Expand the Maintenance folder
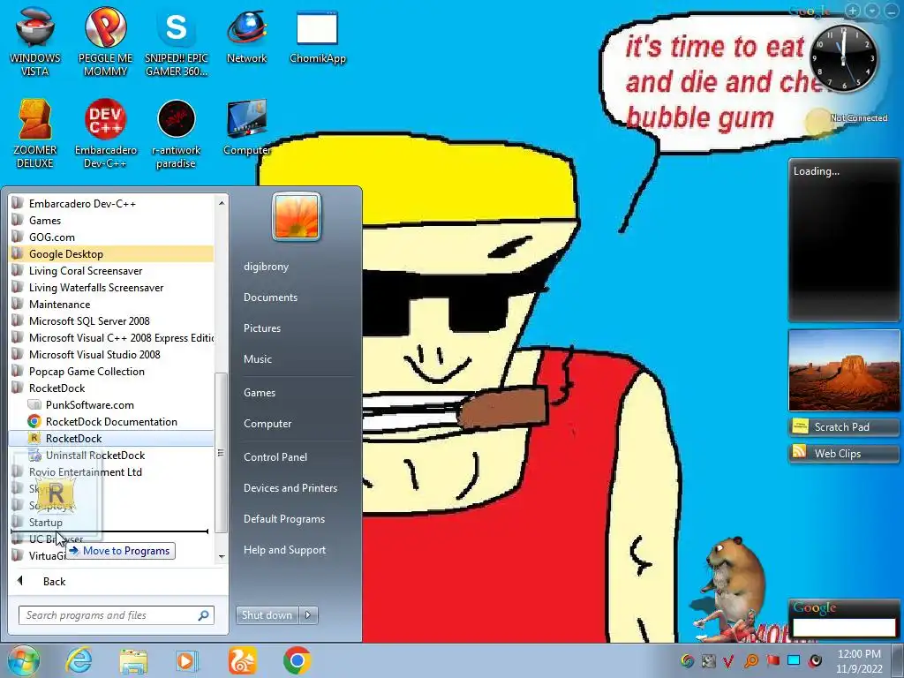Screen dimensions: 904x678 pos(111,305)
